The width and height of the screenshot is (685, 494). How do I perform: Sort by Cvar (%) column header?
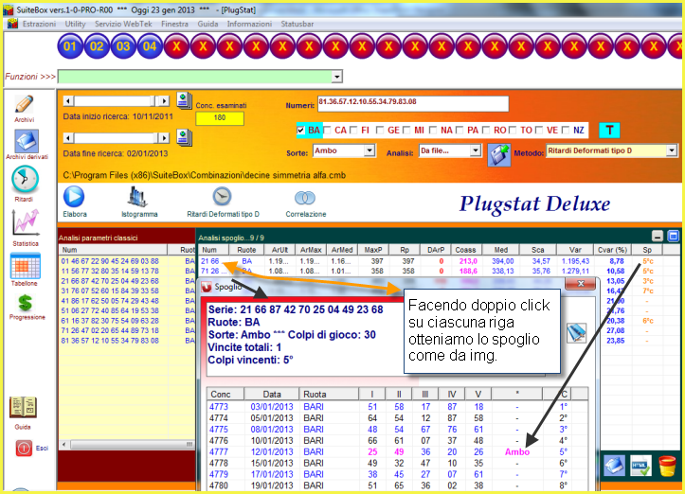(x=612, y=250)
